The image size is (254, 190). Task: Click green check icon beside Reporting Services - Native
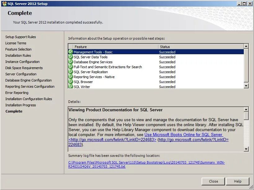[71, 77]
